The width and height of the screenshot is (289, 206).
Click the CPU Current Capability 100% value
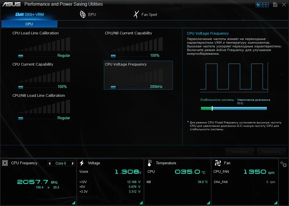click(62, 87)
